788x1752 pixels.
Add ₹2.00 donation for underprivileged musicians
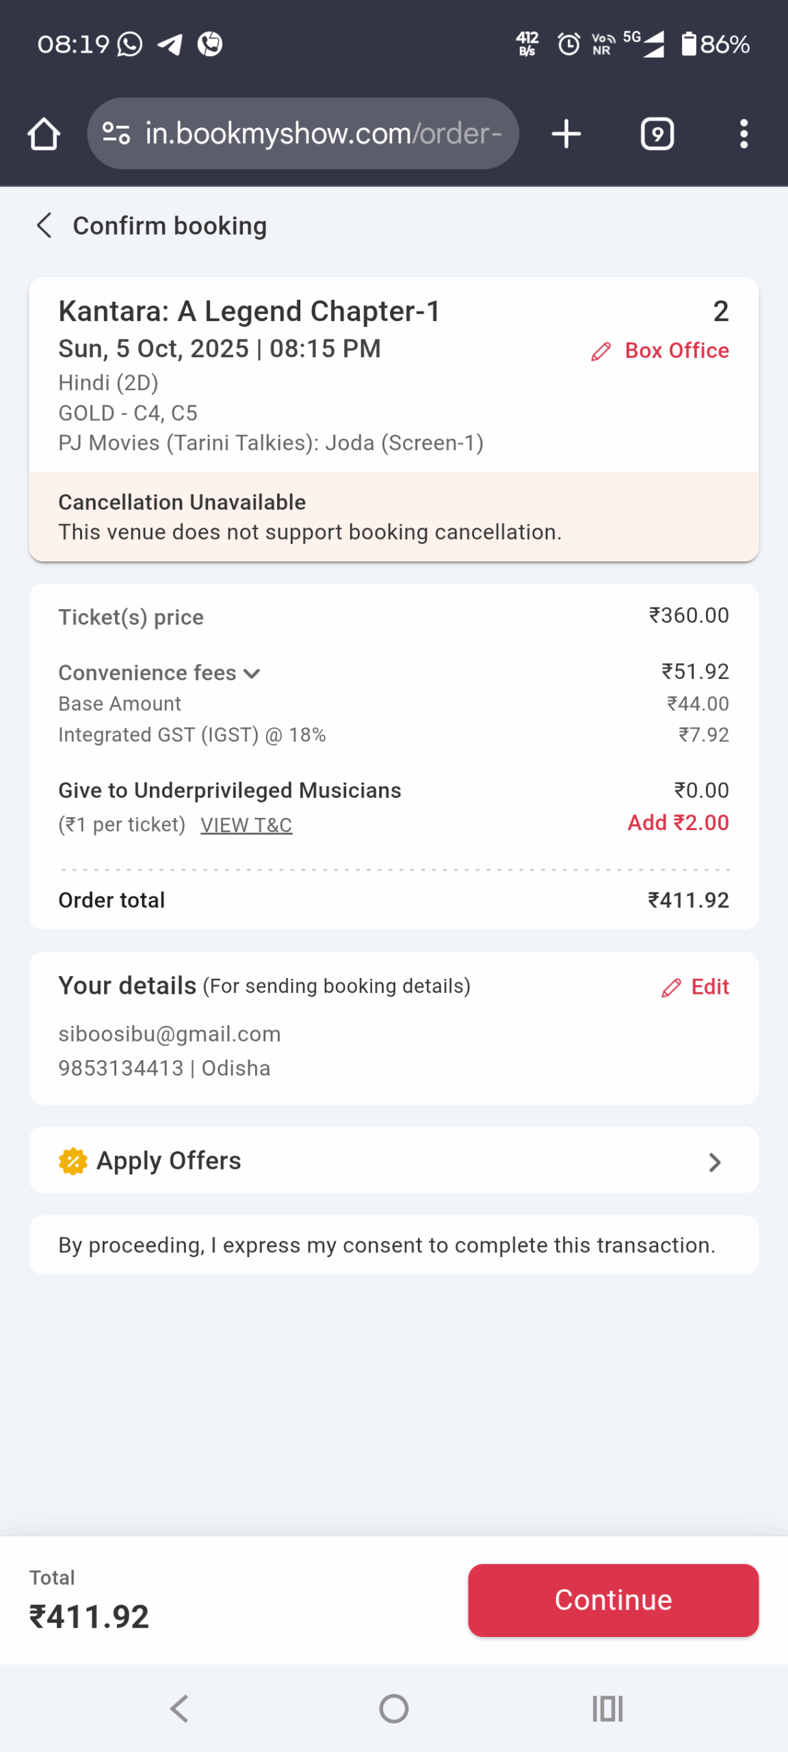(x=677, y=823)
